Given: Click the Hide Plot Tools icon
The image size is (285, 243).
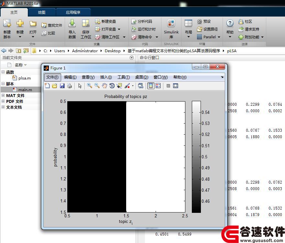Looking at the screenshot, I should 168,86.
